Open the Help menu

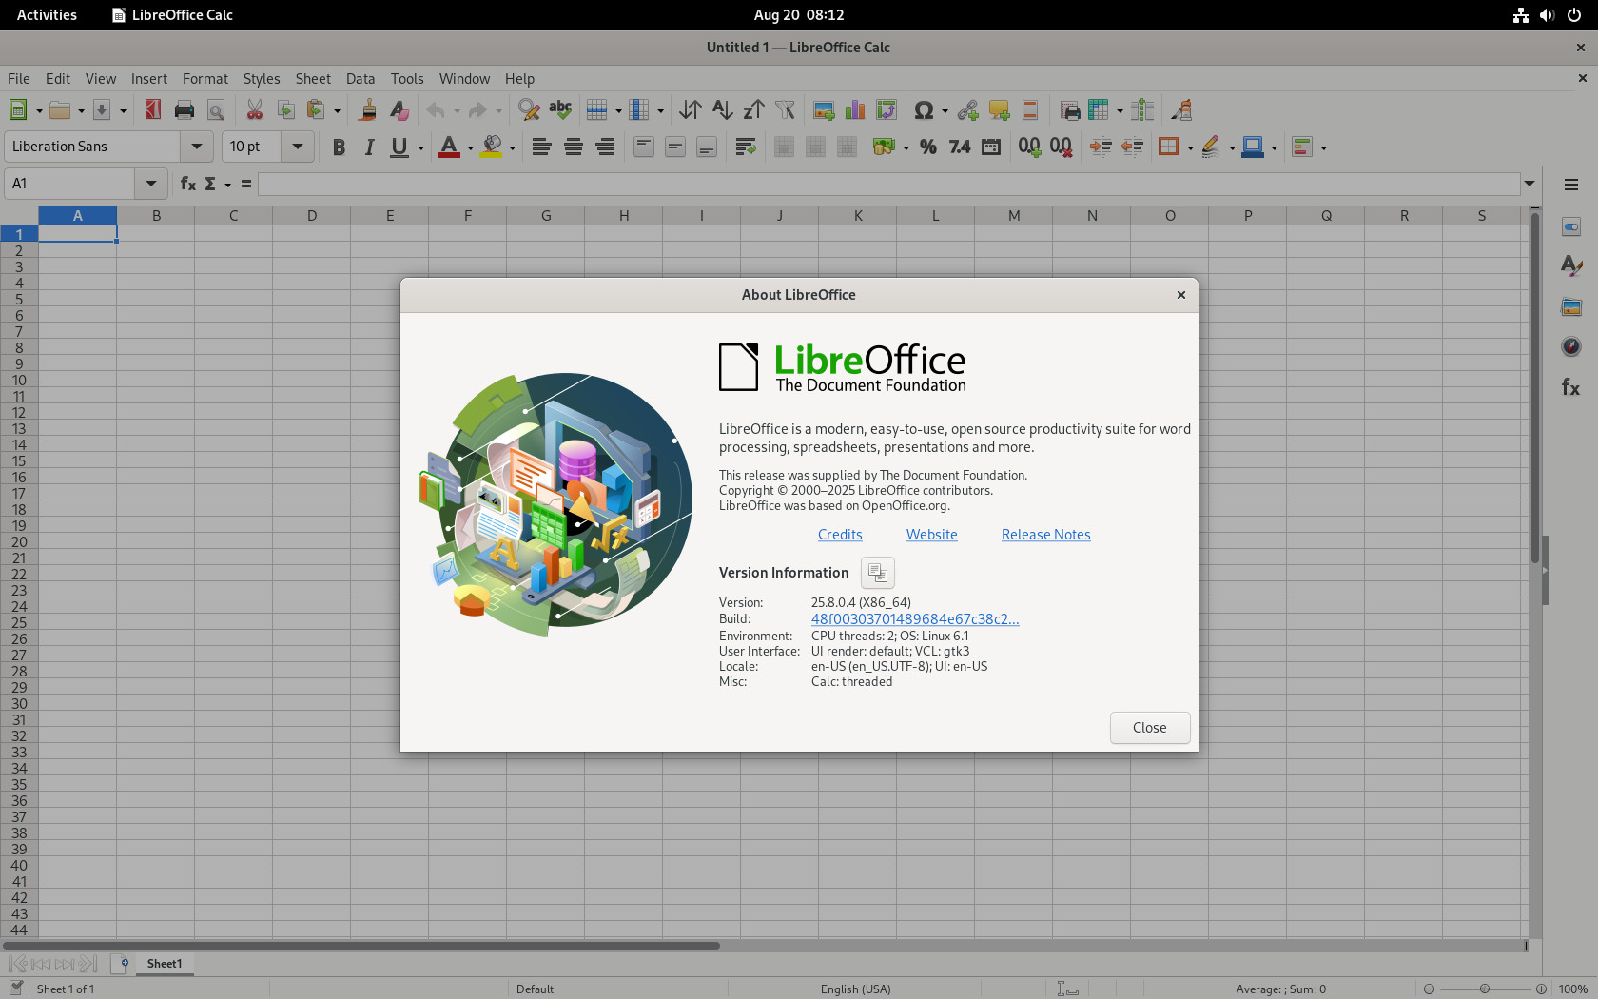(519, 78)
